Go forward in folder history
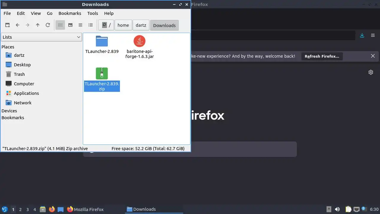Screen dimensions: 380x214 (28, 25)
